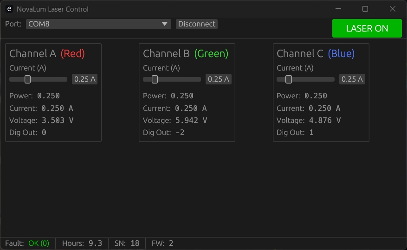Toggle the green LASER ON button
The image size is (407, 250).
point(367,28)
